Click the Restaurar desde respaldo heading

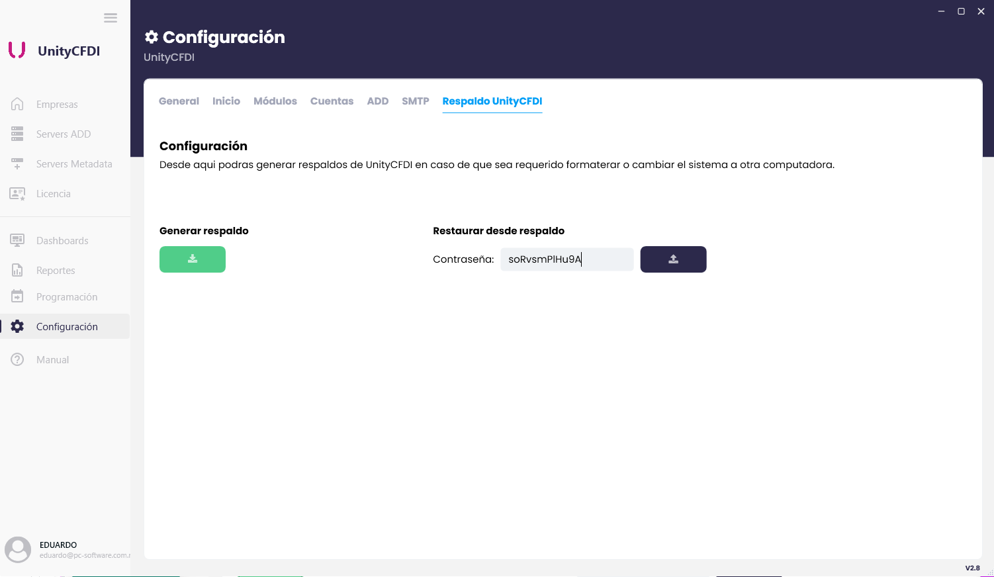pyautogui.click(x=498, y=231)
